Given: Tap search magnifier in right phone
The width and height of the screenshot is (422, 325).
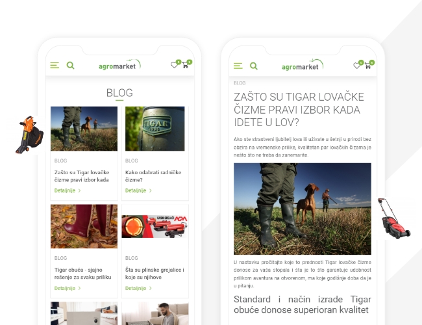Looking at the screenshot, I should click(253, 66).
